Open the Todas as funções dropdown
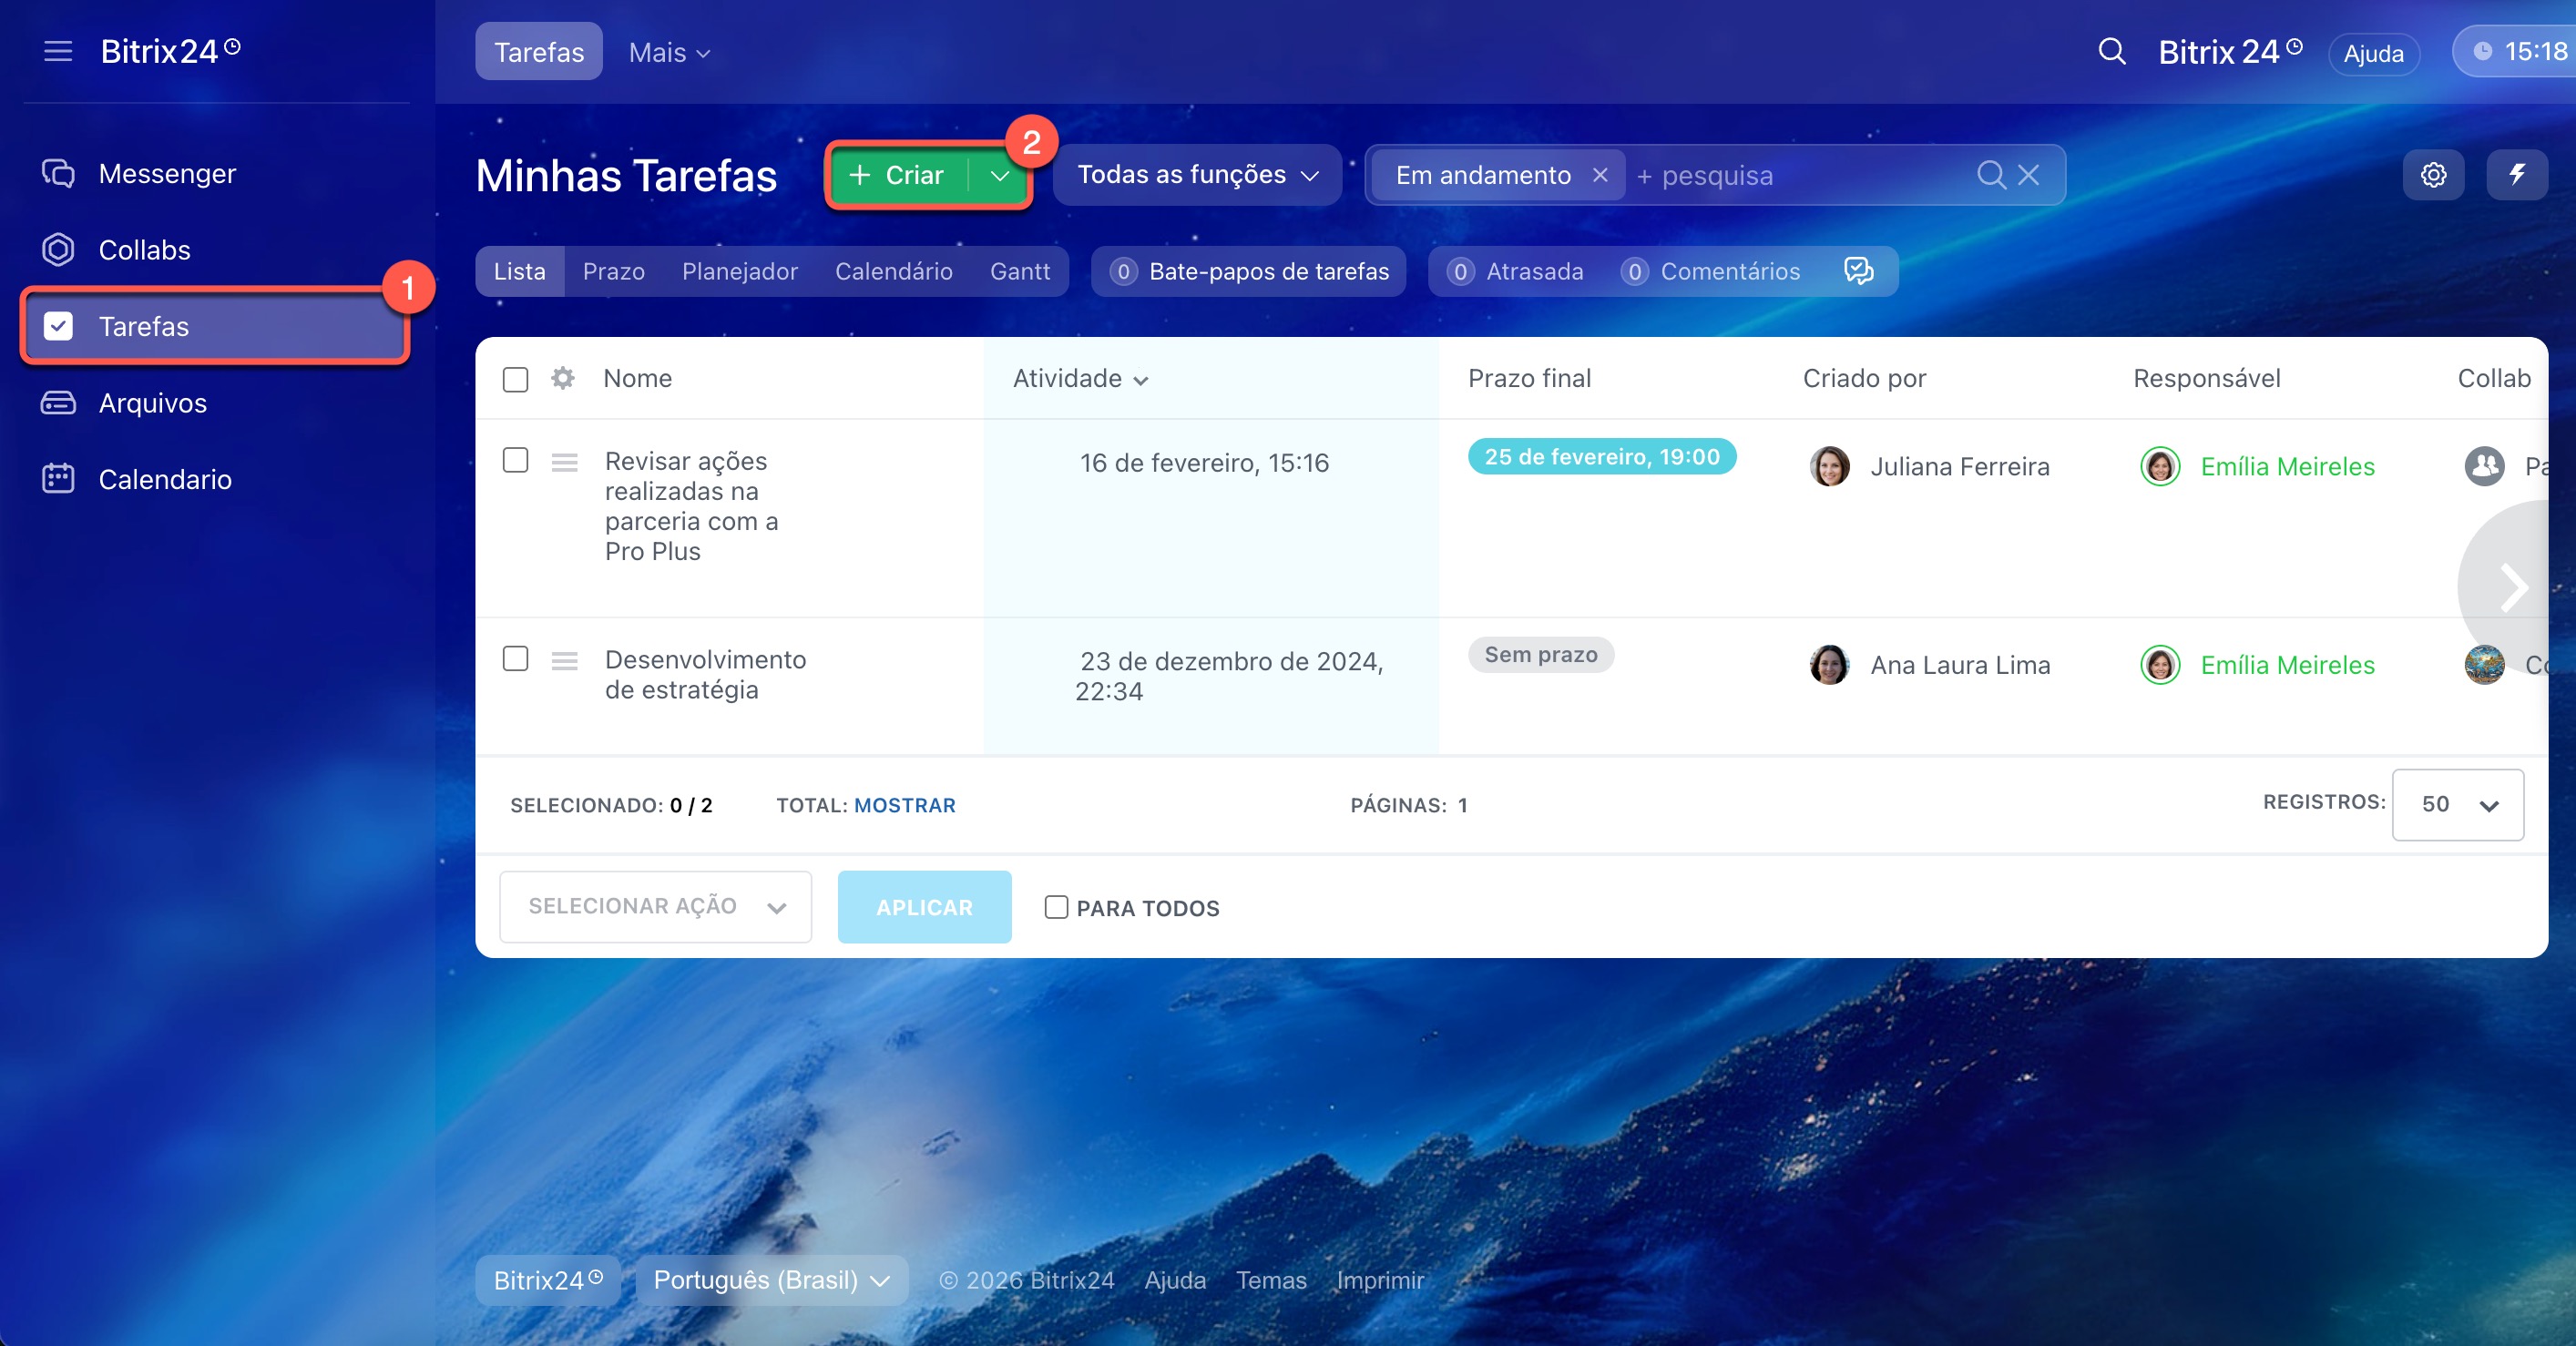The width and height of the screenshot is (2576, 1346). click(1197, 175)
